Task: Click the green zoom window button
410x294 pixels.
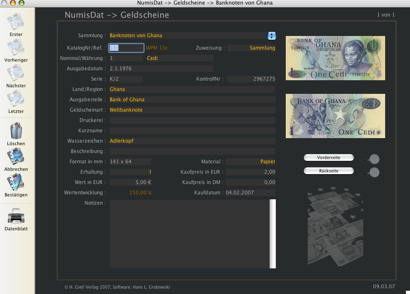Action: (22, 3)
